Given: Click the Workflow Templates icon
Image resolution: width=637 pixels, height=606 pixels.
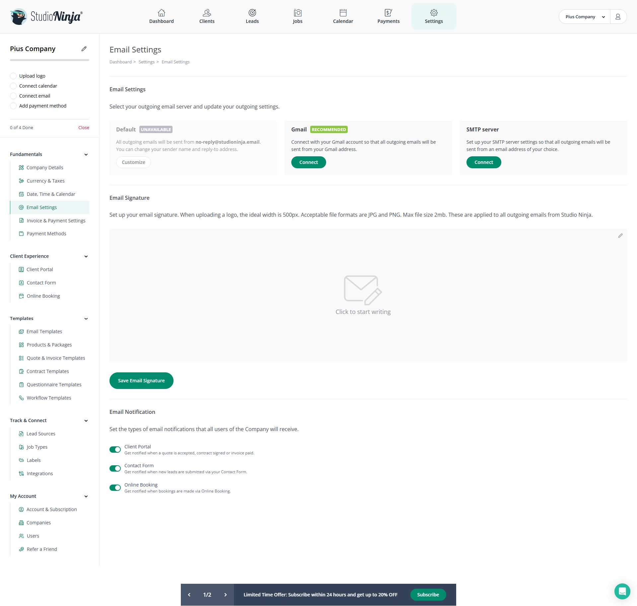Looking at the screenshot, I should pyautogui.click(x=21, y=398).
